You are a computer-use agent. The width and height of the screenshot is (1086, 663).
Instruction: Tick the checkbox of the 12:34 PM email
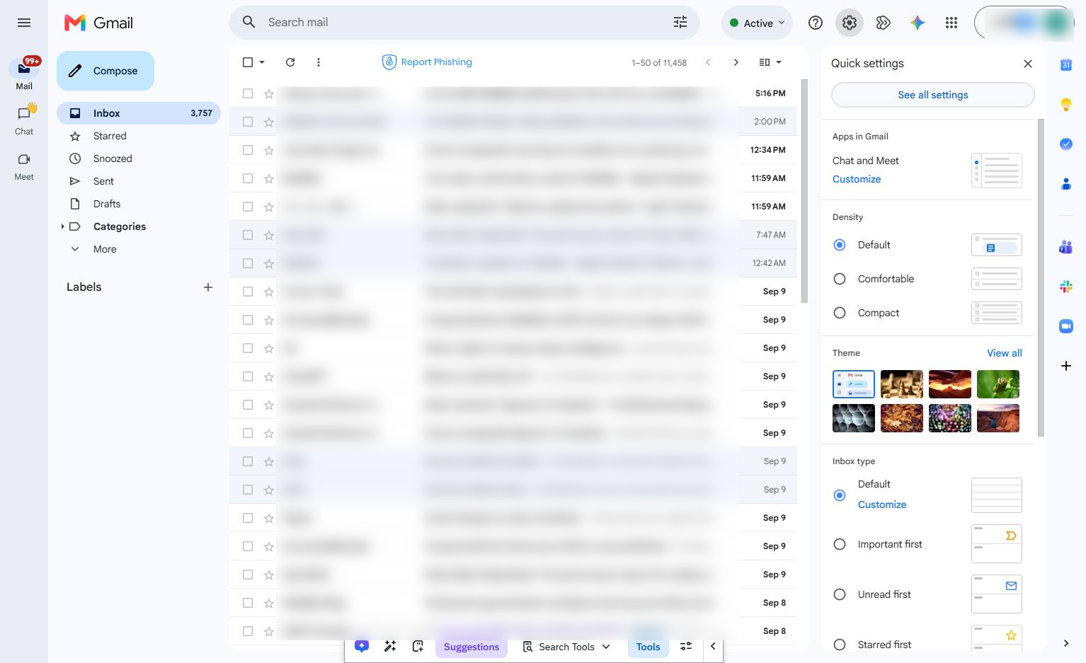(x=248, y=150)
